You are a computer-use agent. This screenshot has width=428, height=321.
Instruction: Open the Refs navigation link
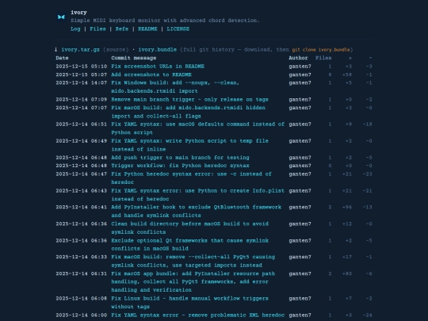coord(122,29)
